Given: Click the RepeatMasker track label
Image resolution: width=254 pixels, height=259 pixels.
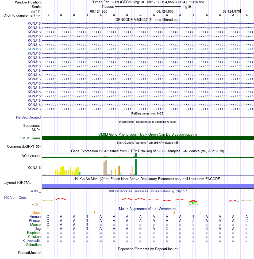Looking at the screenshot, I should tap(29, 253).
